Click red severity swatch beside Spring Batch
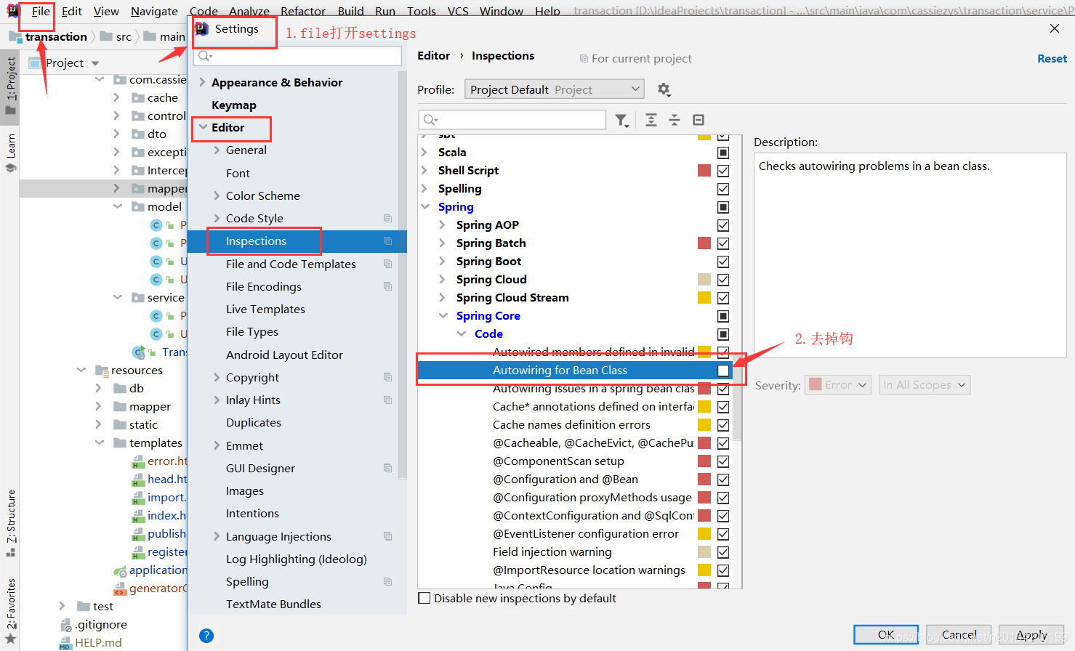This screenshot has width=1075, height=651. click(703, 243)
